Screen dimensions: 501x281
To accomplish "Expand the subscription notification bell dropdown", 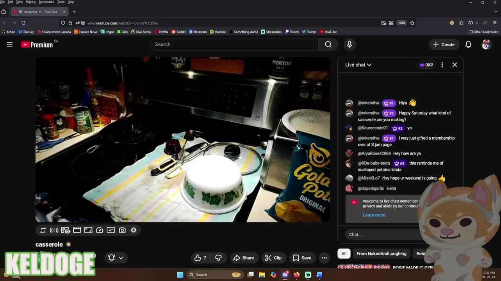I will point(116,258).
